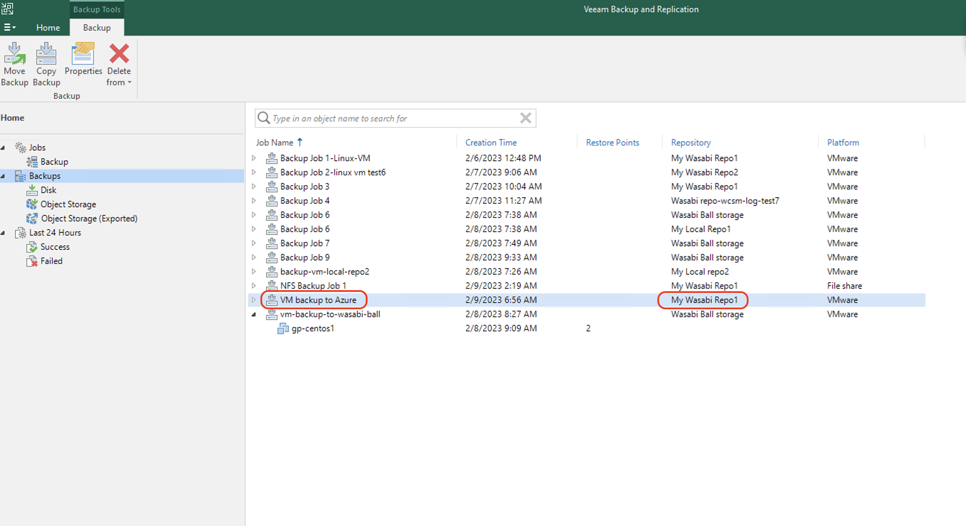Screen dimensions: 966x526
Task: Select the vm-backup-to-wasabi-ball job name
Action: click(330, 314)
